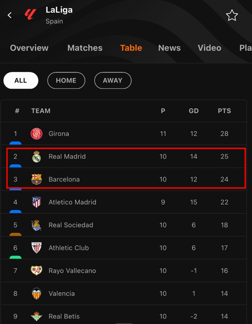
Task: Open the Real Sociedad crest
Action: pyautogui.click(x=37, y=225)
